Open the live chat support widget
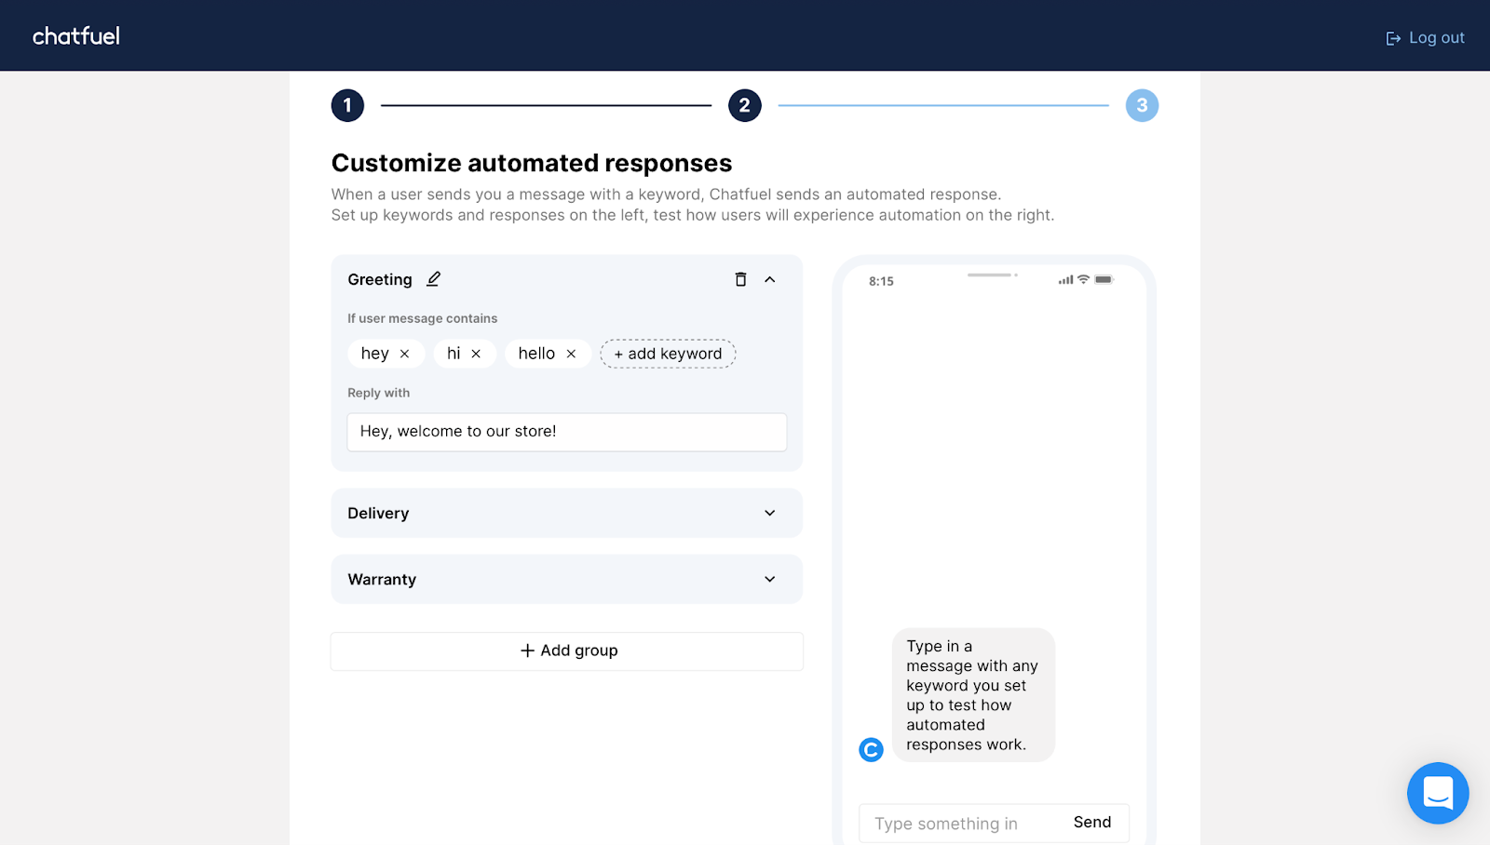This screenshot has width=1490, height=845. click(1437, 793)
